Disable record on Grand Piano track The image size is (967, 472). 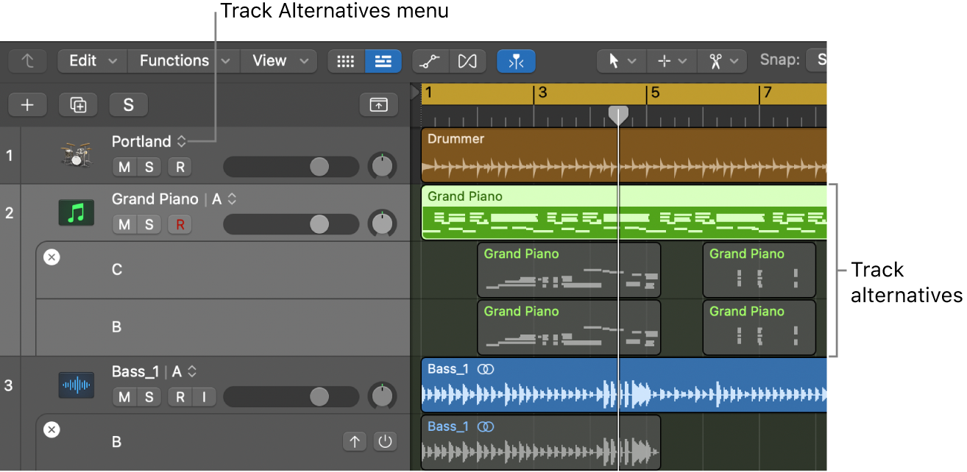coord(180,224)
